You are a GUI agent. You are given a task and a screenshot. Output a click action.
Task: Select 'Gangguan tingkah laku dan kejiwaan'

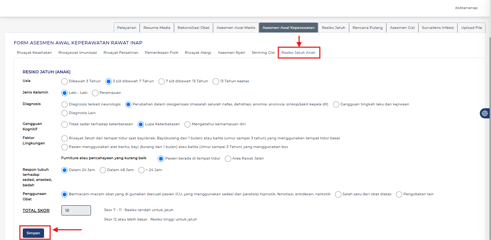pyautogui.click(x=336, y=104)
